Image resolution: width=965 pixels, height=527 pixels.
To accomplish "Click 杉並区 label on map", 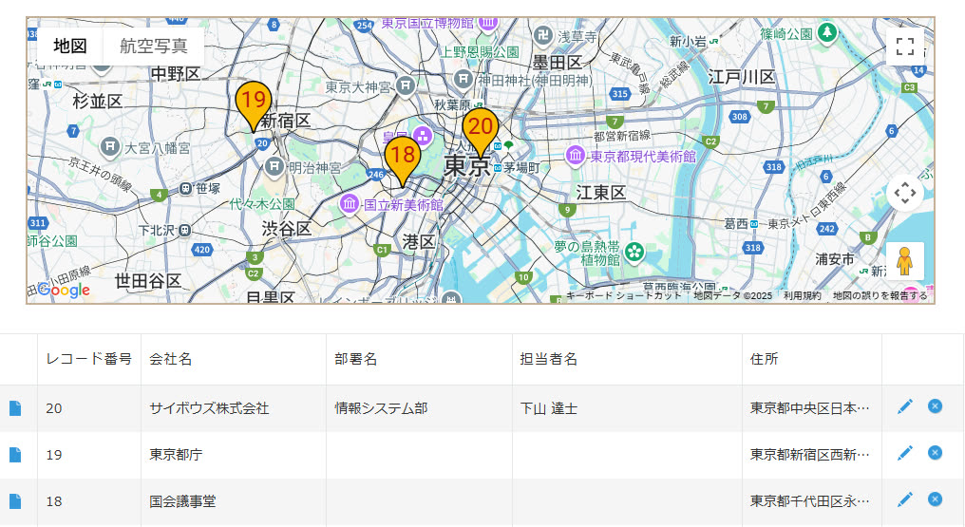I will [x=97, y=101].
